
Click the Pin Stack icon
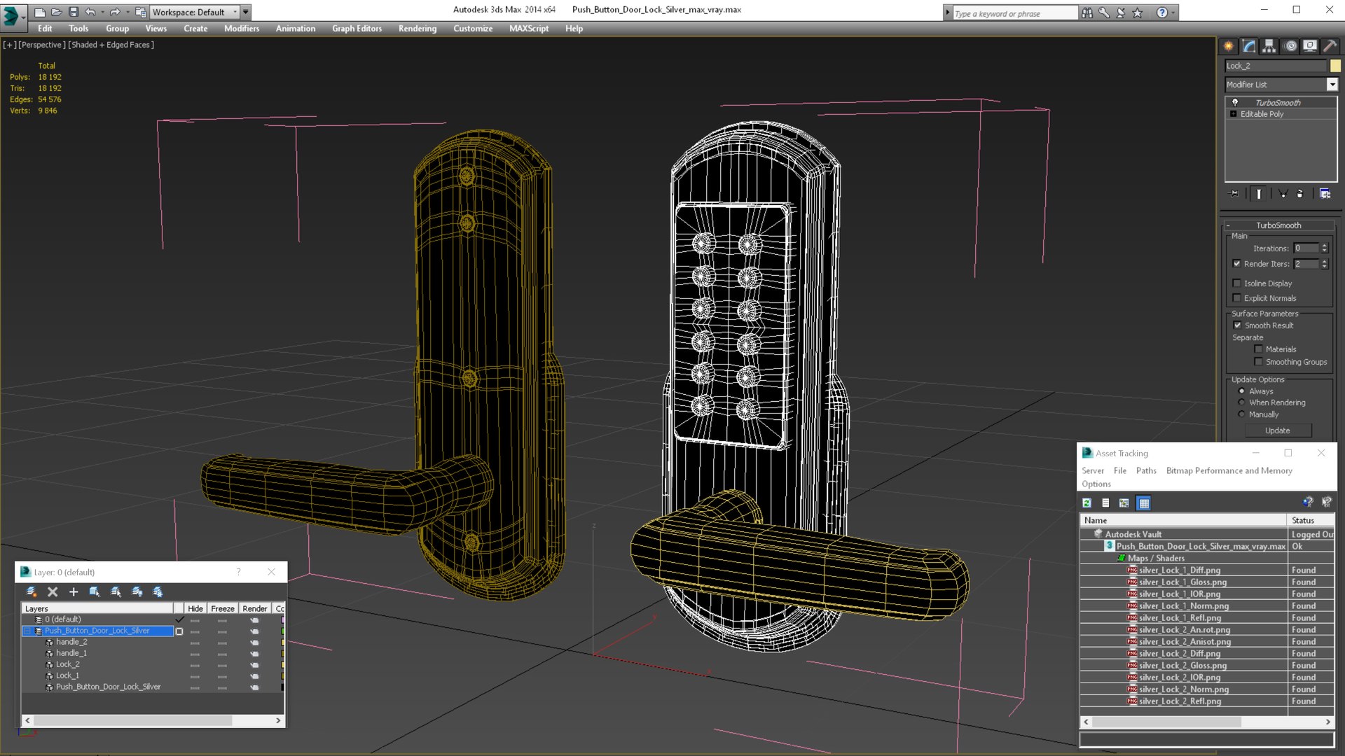tap(1234, 194)
